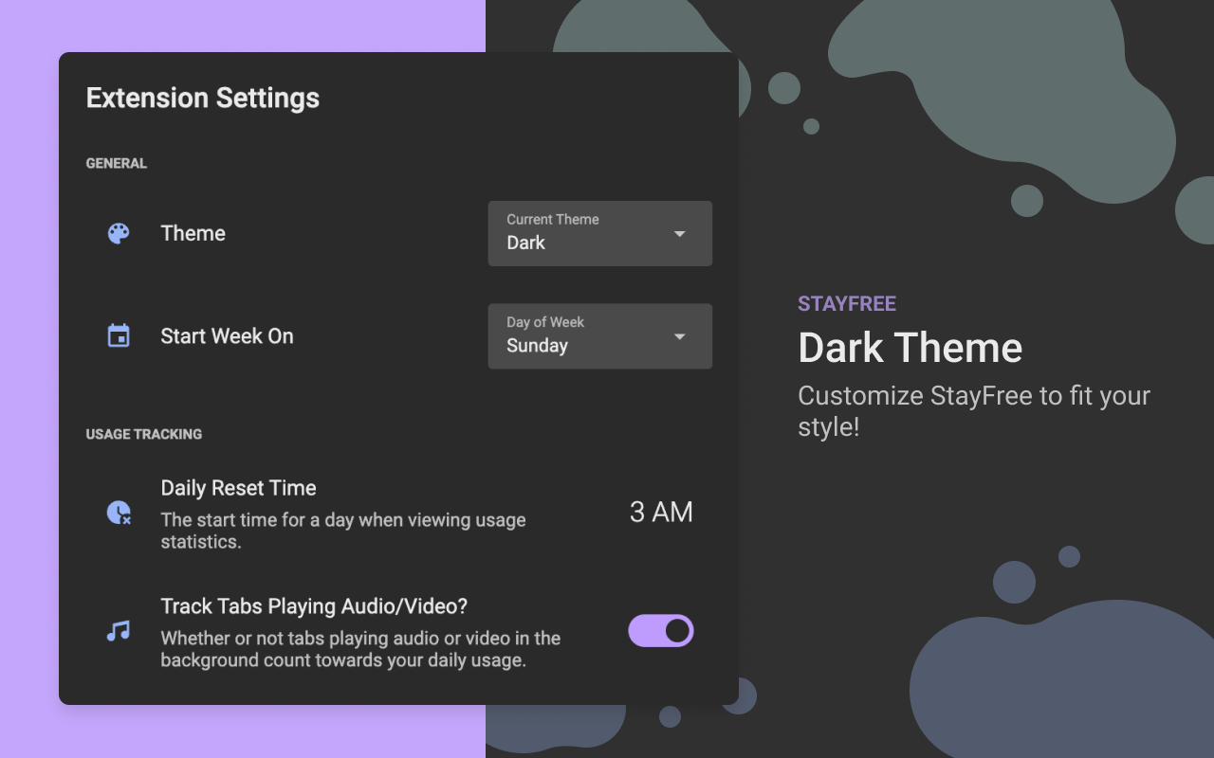Click the Dark Theme headline
1214x758 pixels.
click(910, 348)
